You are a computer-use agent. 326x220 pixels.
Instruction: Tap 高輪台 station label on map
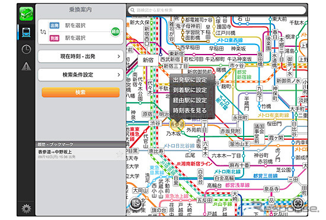215,185
